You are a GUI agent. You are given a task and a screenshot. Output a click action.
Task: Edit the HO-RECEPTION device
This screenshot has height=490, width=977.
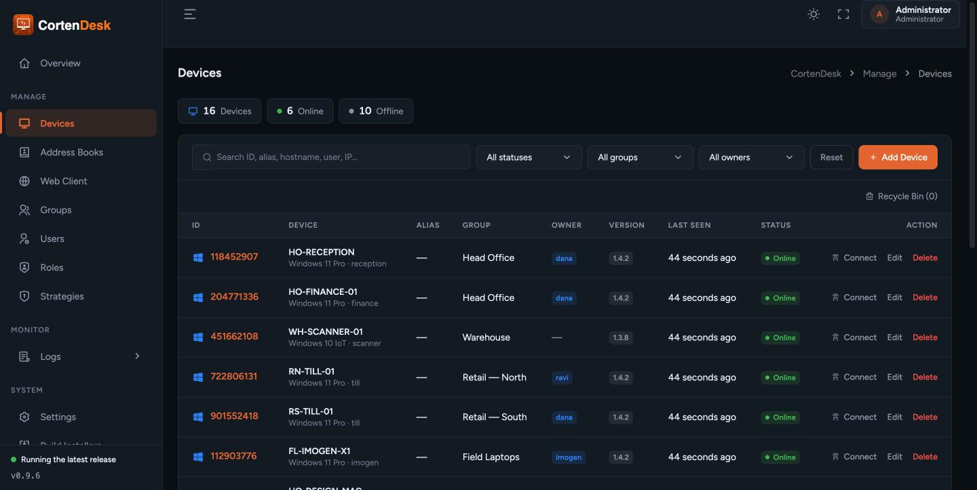tap(894, 258)
